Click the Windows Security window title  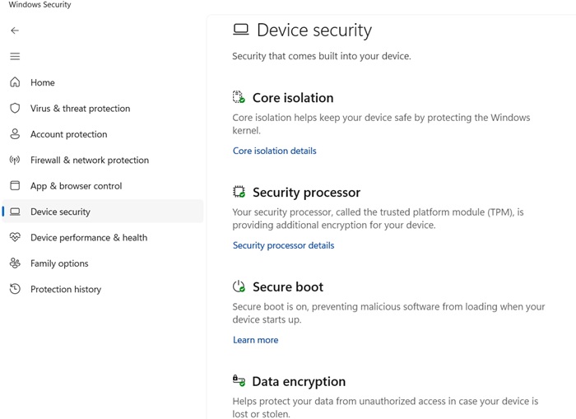pos(39,5)
